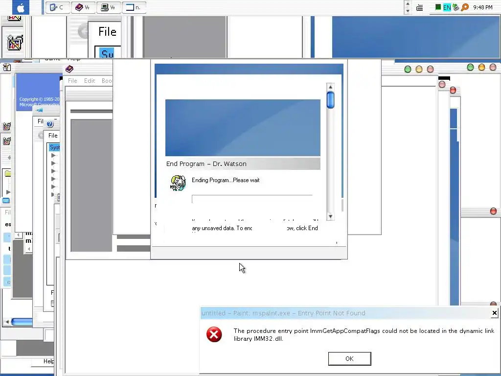
Task: Select the highlighted Su item under File
Action: [107, 54]
